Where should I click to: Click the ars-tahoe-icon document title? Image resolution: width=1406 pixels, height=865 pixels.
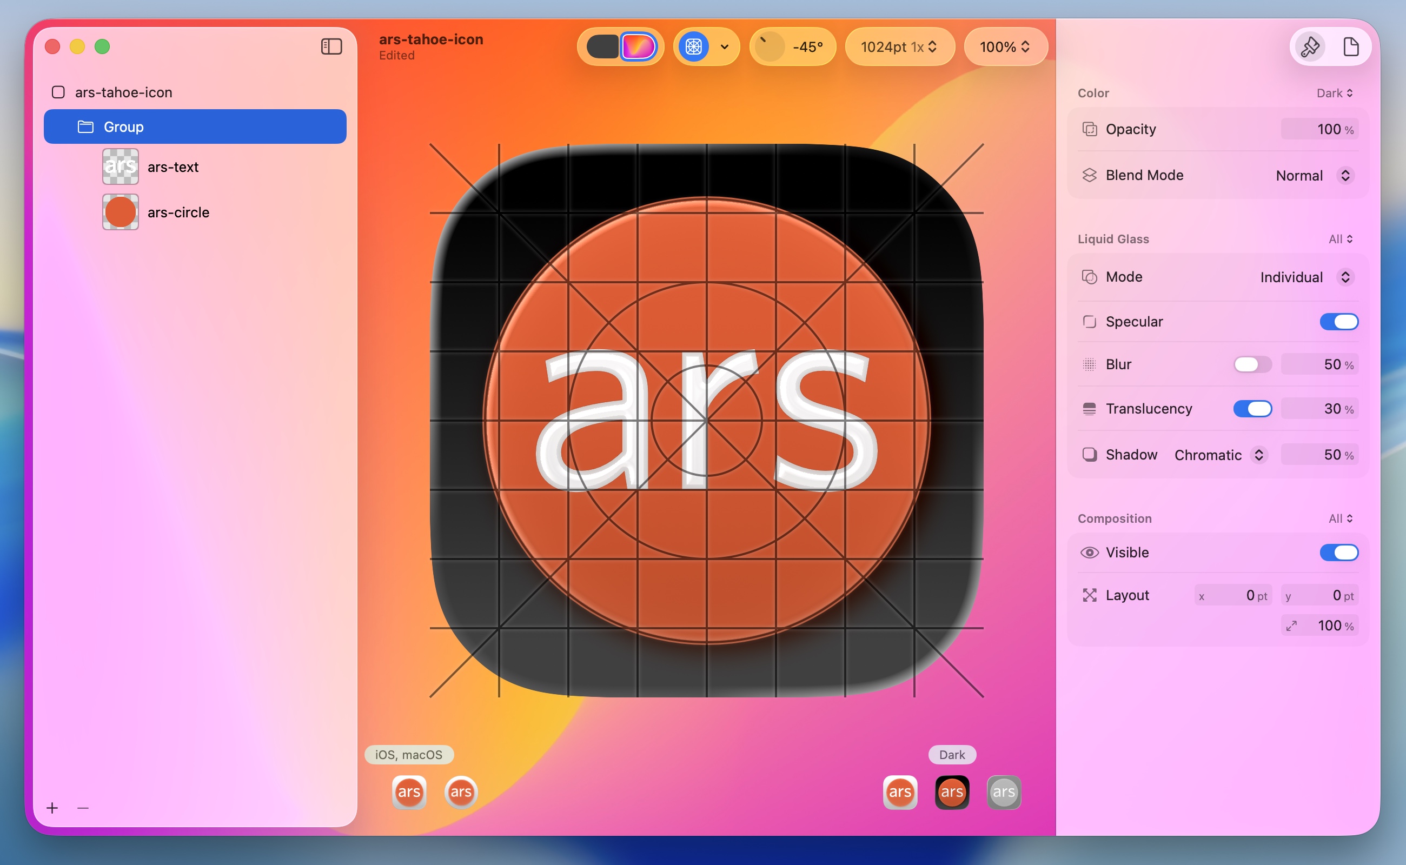click(x=431, y=39)
